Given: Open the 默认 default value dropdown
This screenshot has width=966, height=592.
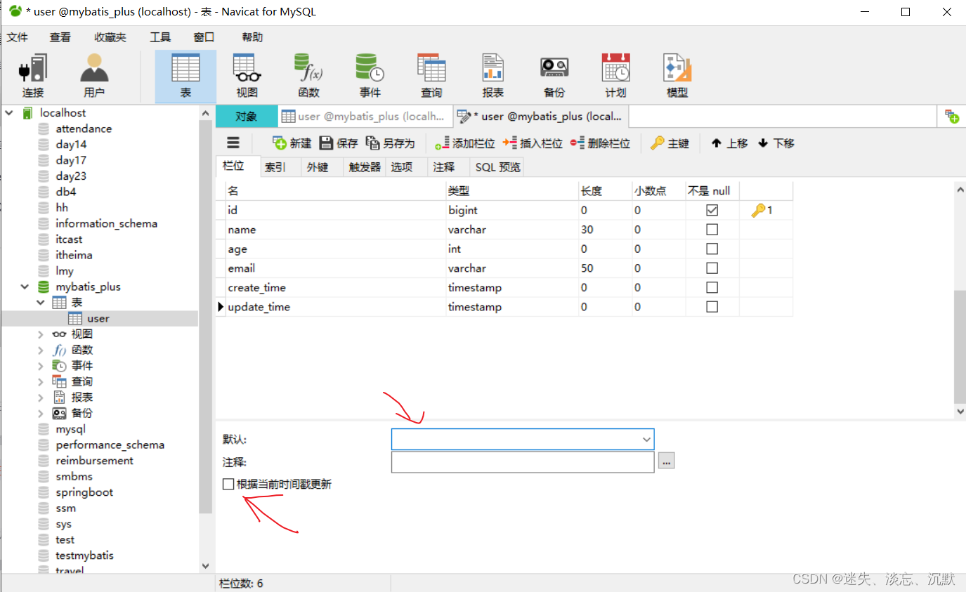Looking at the screenshot, I should click(646, 440).
